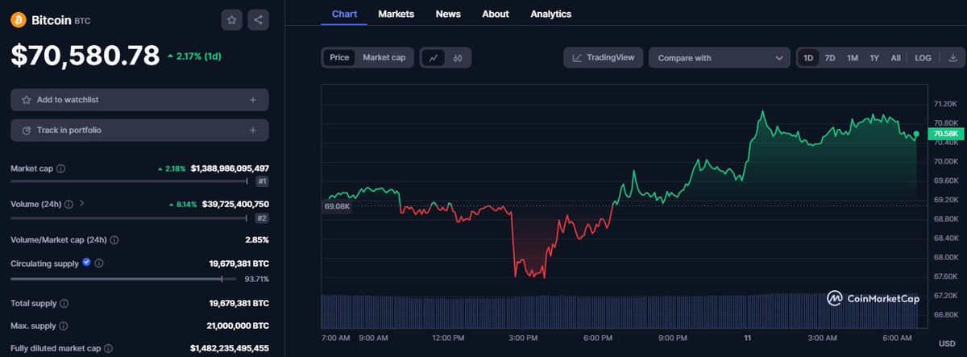Screen dimensions: 967x357
Task: Set chart range to 1D
Action: tap(808, 58)
